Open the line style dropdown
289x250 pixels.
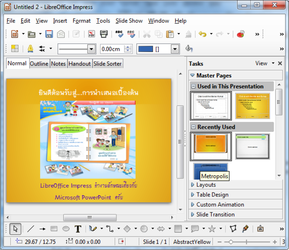click(x=91, y=49)
